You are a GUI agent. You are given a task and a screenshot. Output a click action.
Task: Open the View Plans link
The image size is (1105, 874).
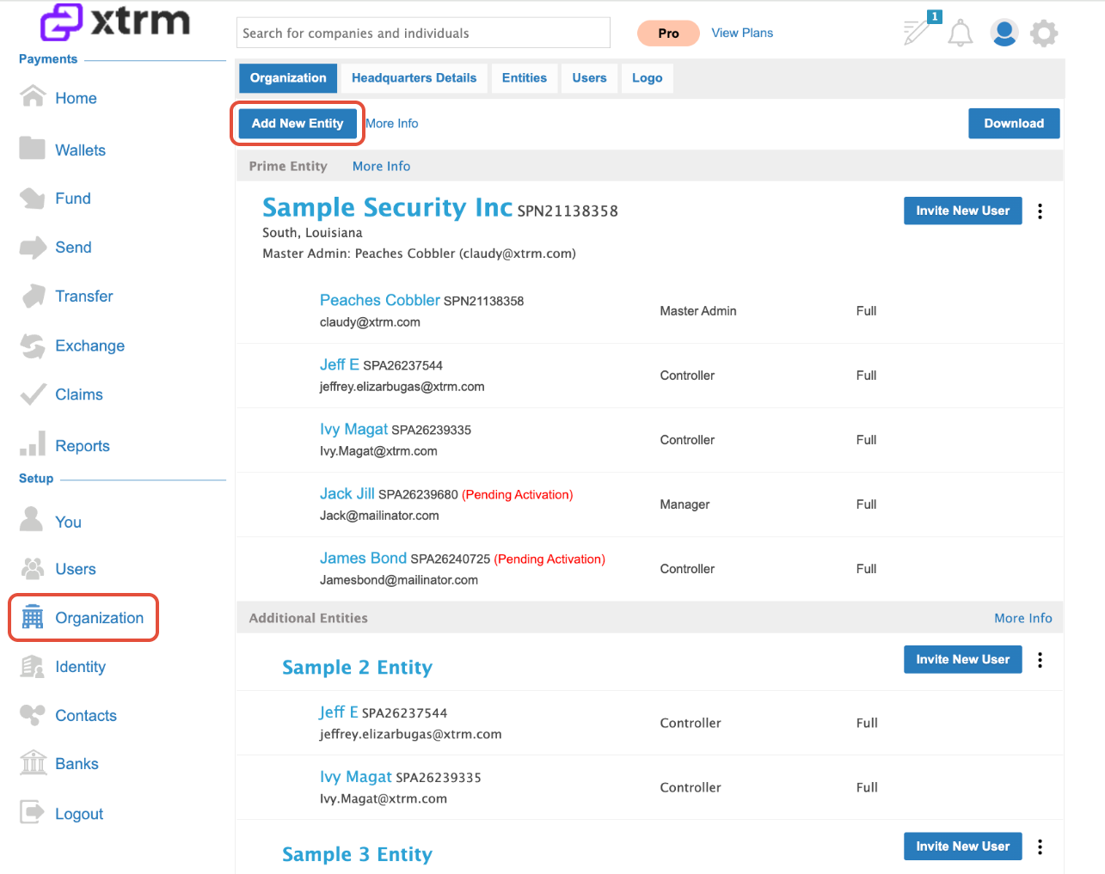[x=742, y=33]
